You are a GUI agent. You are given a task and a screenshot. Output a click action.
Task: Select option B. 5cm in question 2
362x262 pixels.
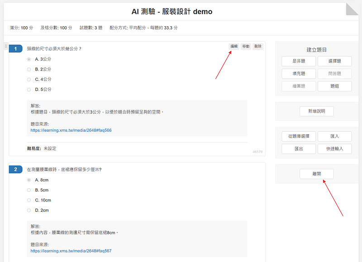(x=29, y=190)
